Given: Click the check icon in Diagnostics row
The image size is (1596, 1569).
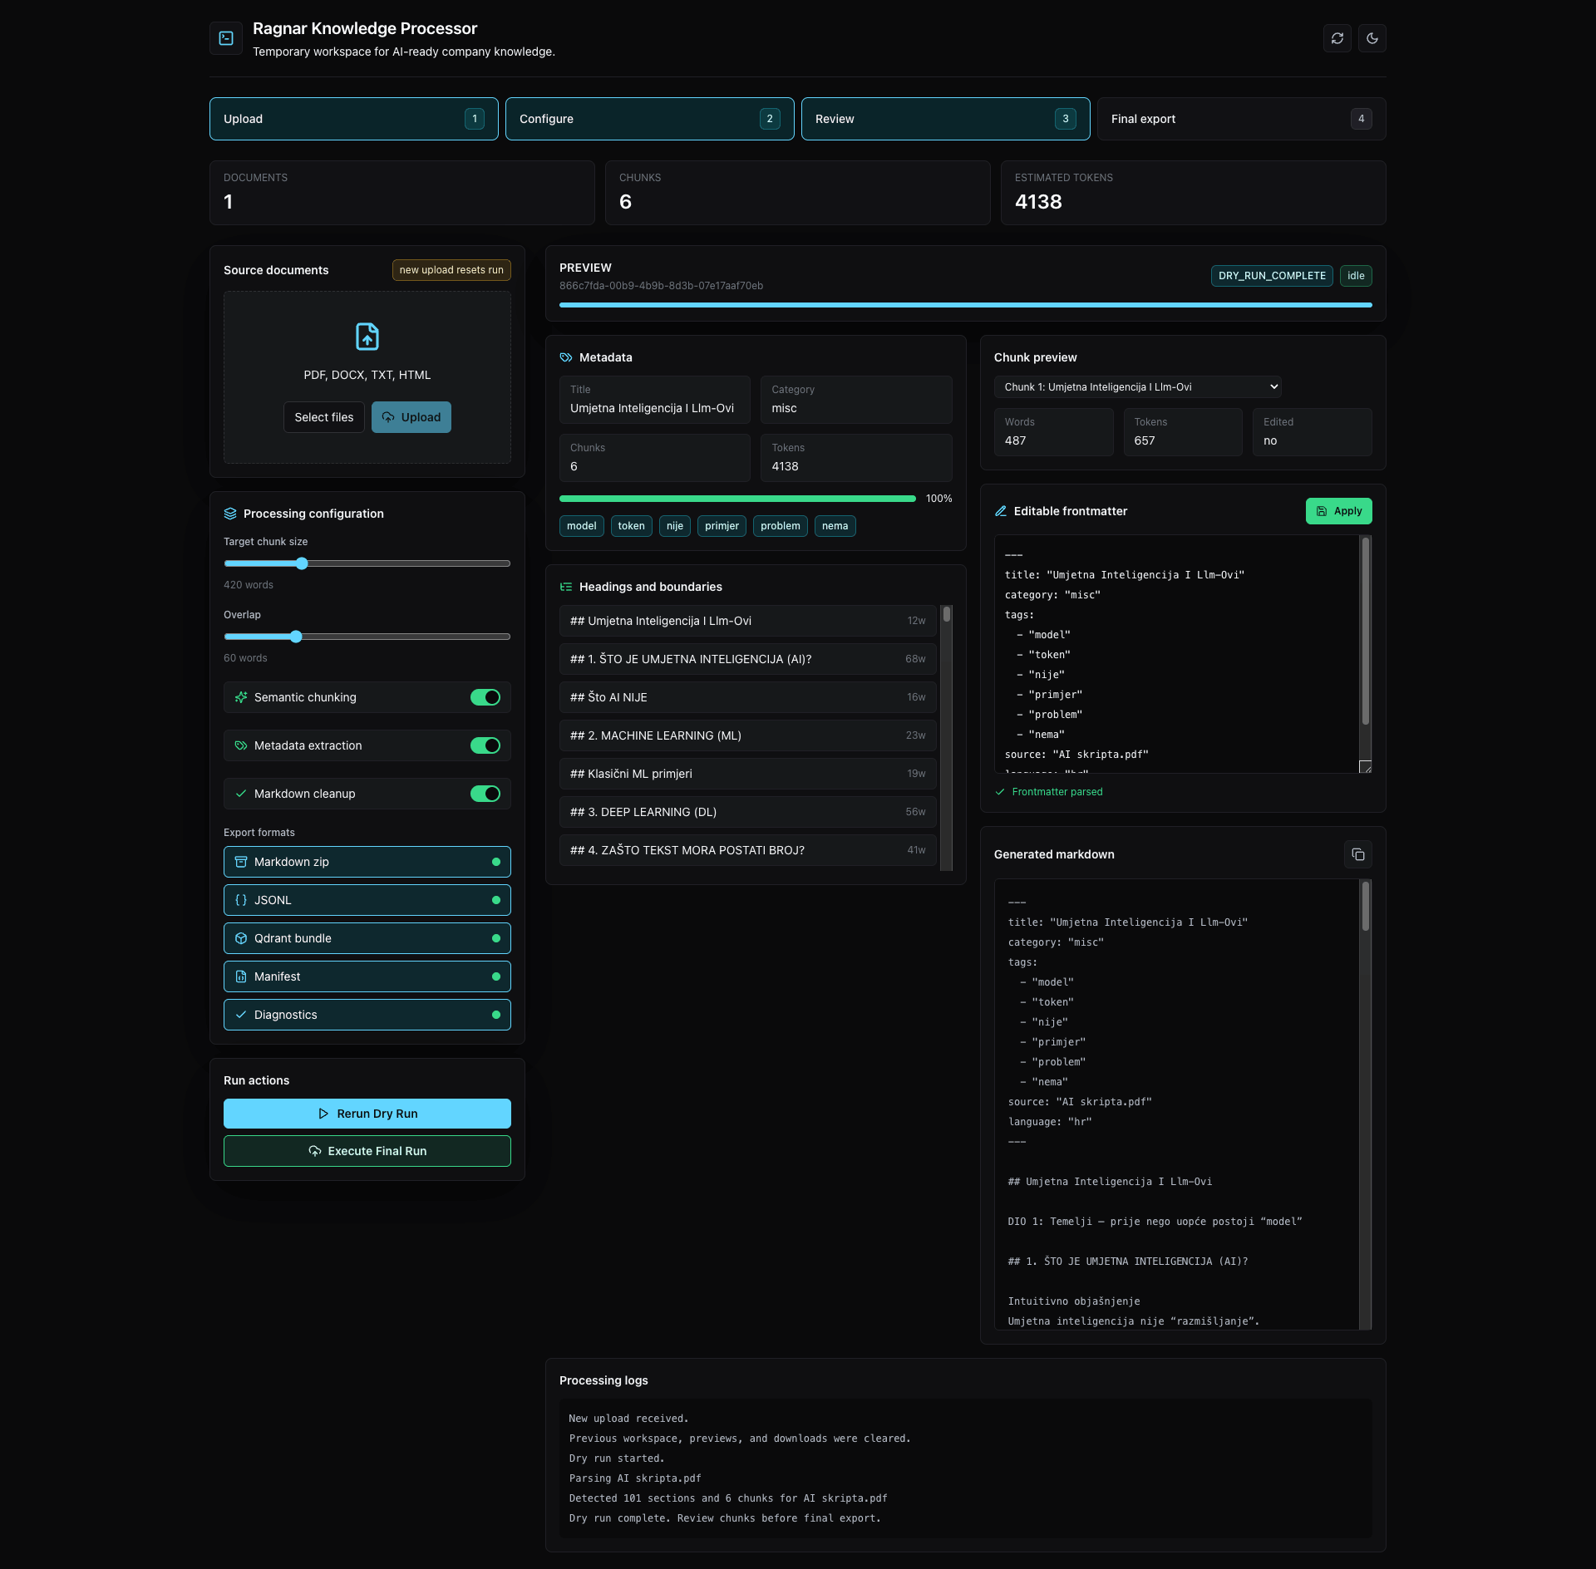Looking at the screenshot, I should click(x=241, y=1015).
